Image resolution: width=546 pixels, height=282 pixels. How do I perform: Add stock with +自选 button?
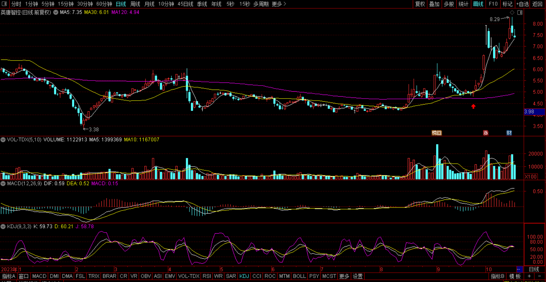[x=523, y=4]
